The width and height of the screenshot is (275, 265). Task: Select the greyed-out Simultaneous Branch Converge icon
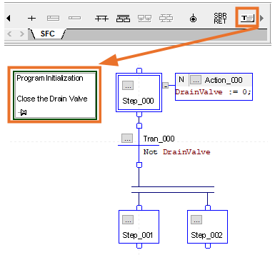point(144,19)
